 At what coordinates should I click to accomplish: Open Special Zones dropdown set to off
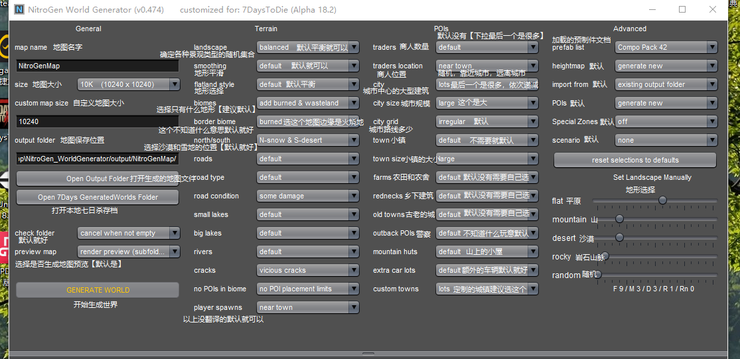click(666, 121)
